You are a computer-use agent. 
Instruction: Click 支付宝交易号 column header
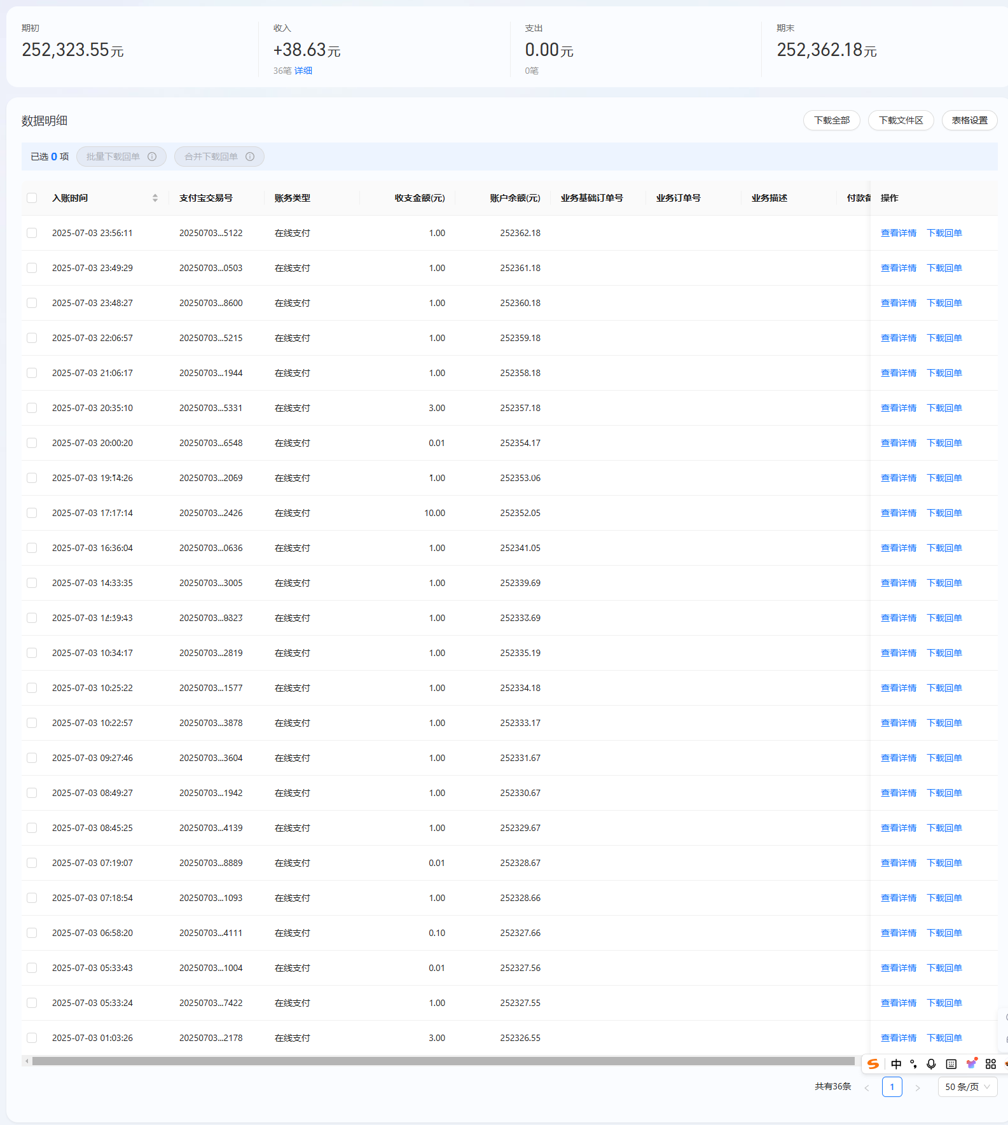coord(206,198)
